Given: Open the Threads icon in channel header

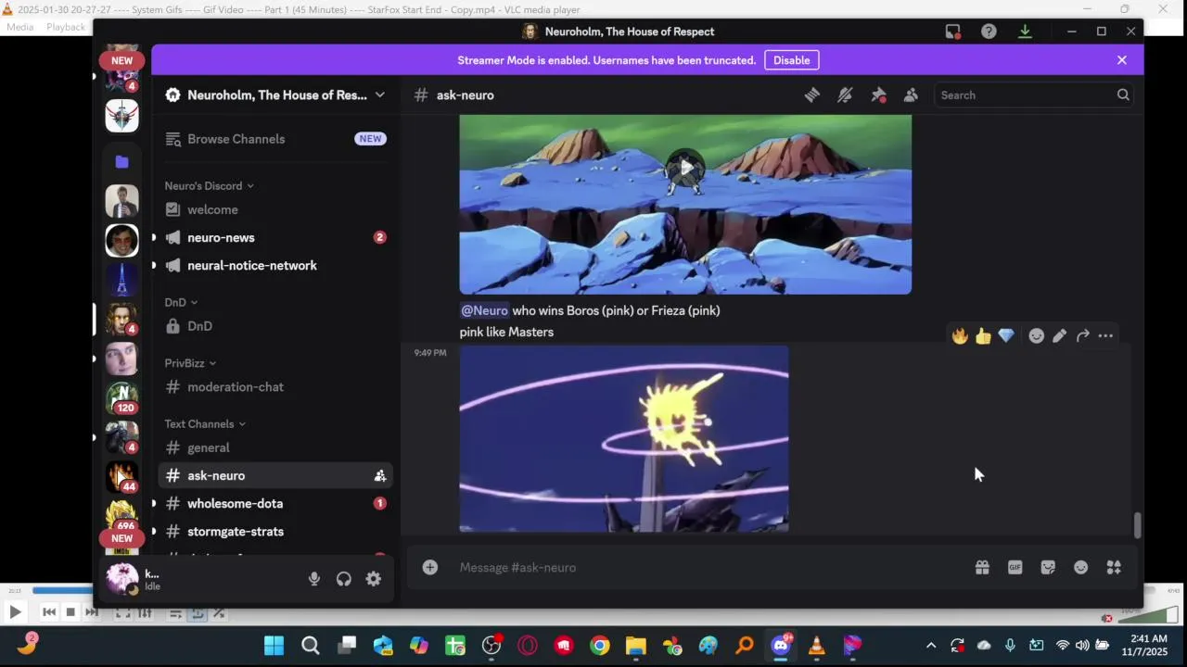Looking at the screenshot, I should click(812, 94).
